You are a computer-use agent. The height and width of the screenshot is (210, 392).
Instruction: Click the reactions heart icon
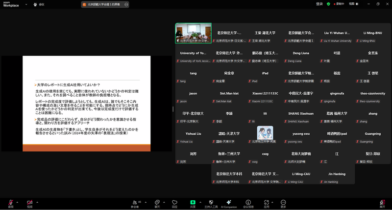[x=174, y=202]
